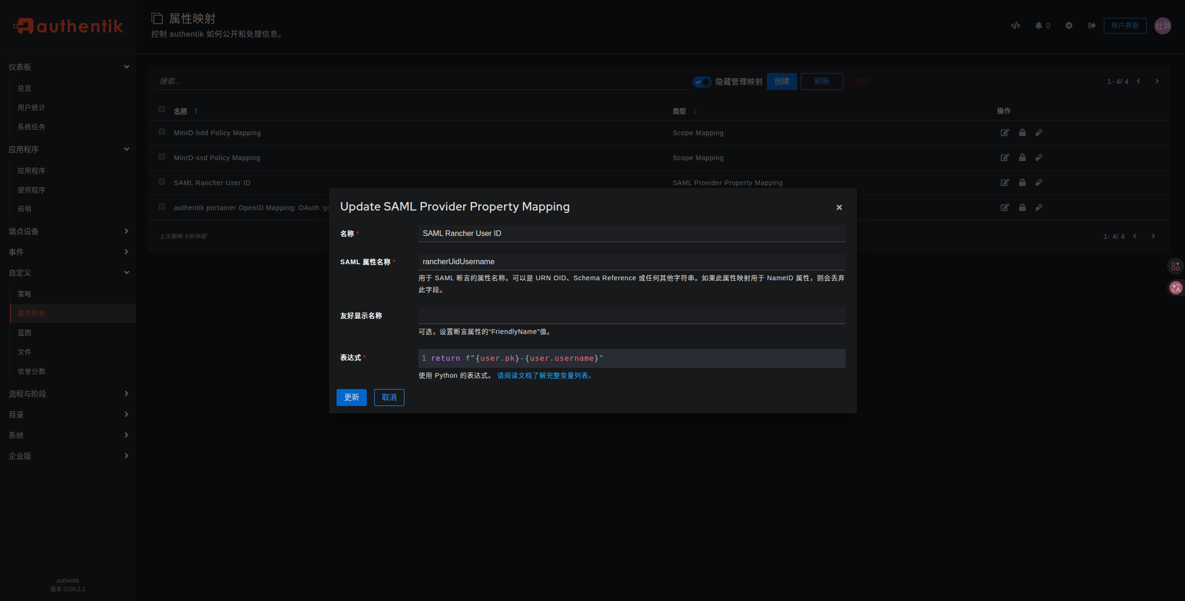Close the Update SAML Property Mapping dialog
The image size is (1185, 601).
tap(839, 207)
